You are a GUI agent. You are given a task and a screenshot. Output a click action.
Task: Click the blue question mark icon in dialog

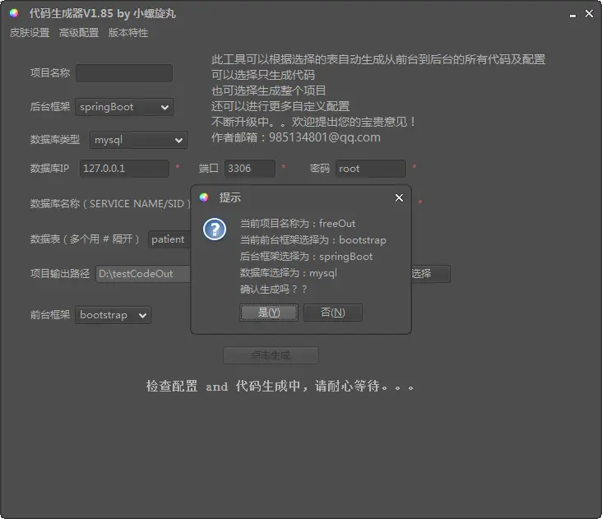214,229
